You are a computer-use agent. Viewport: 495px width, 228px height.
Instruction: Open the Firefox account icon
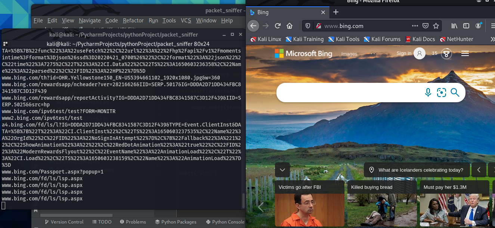click(478, 26)
